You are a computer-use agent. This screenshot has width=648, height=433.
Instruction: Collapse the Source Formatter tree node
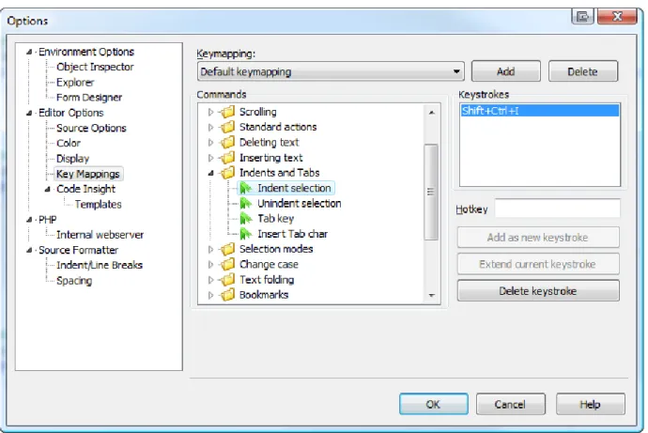29,251
